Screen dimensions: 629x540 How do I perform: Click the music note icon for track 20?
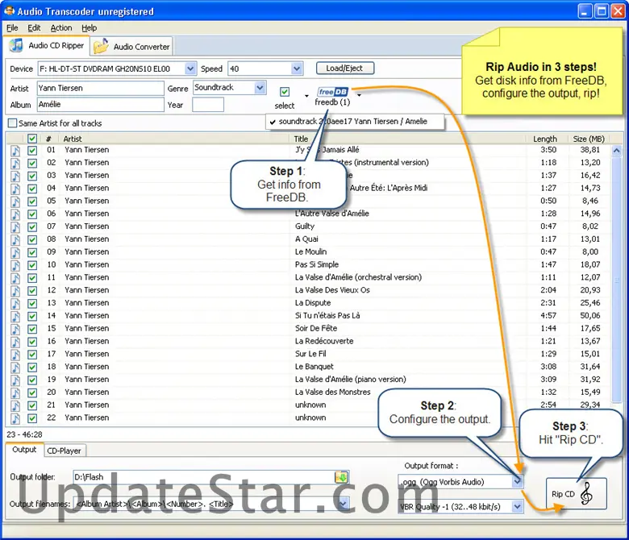click(15, 393)
